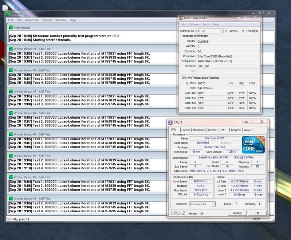Click the Worker thread #8 window icon

[x=11, y=198]
